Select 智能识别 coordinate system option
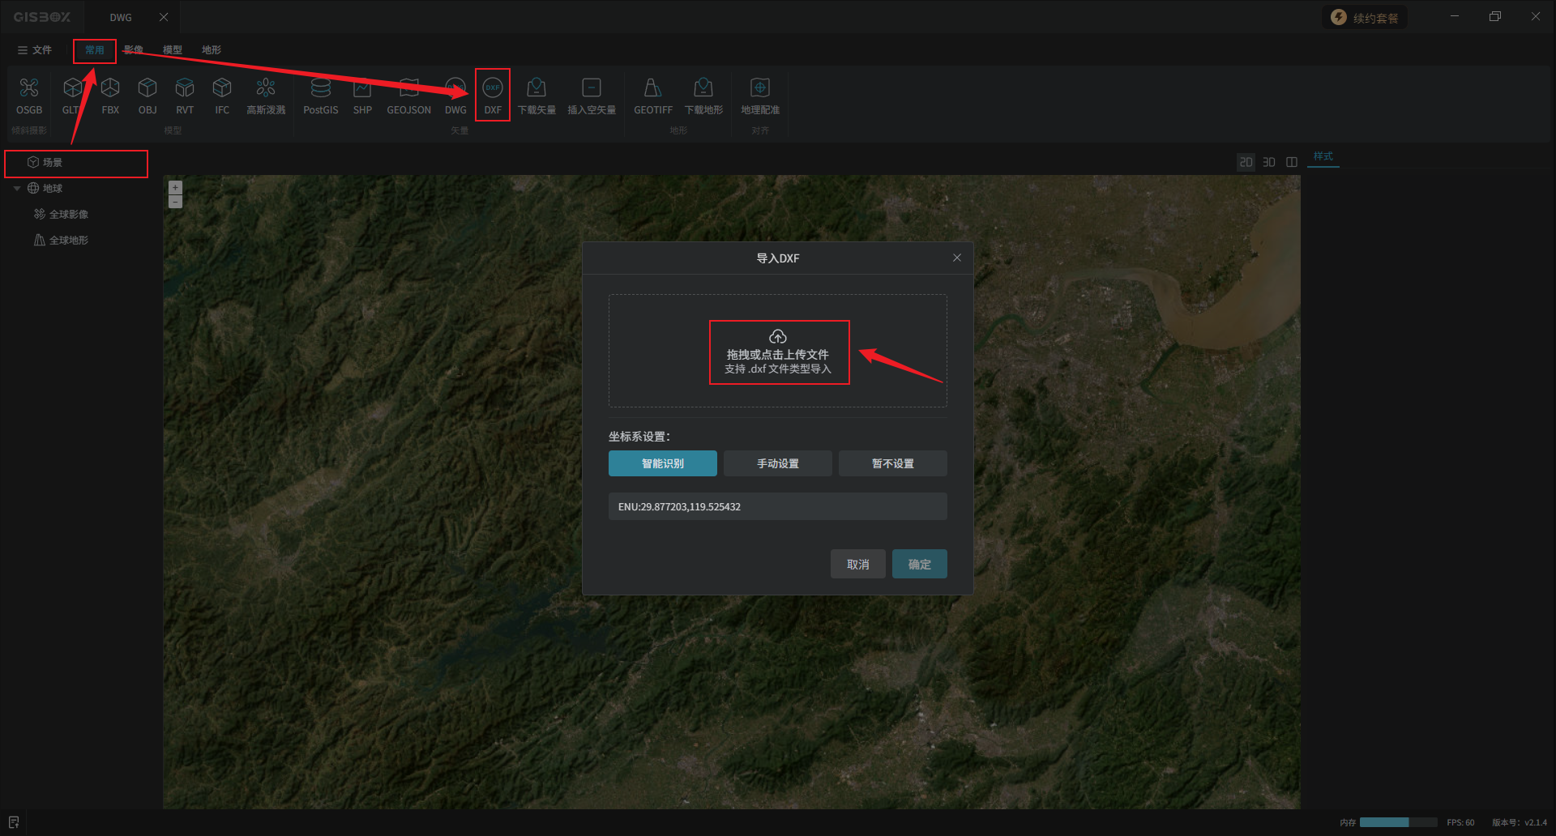The image size is (1556, 836). (662, 463)
